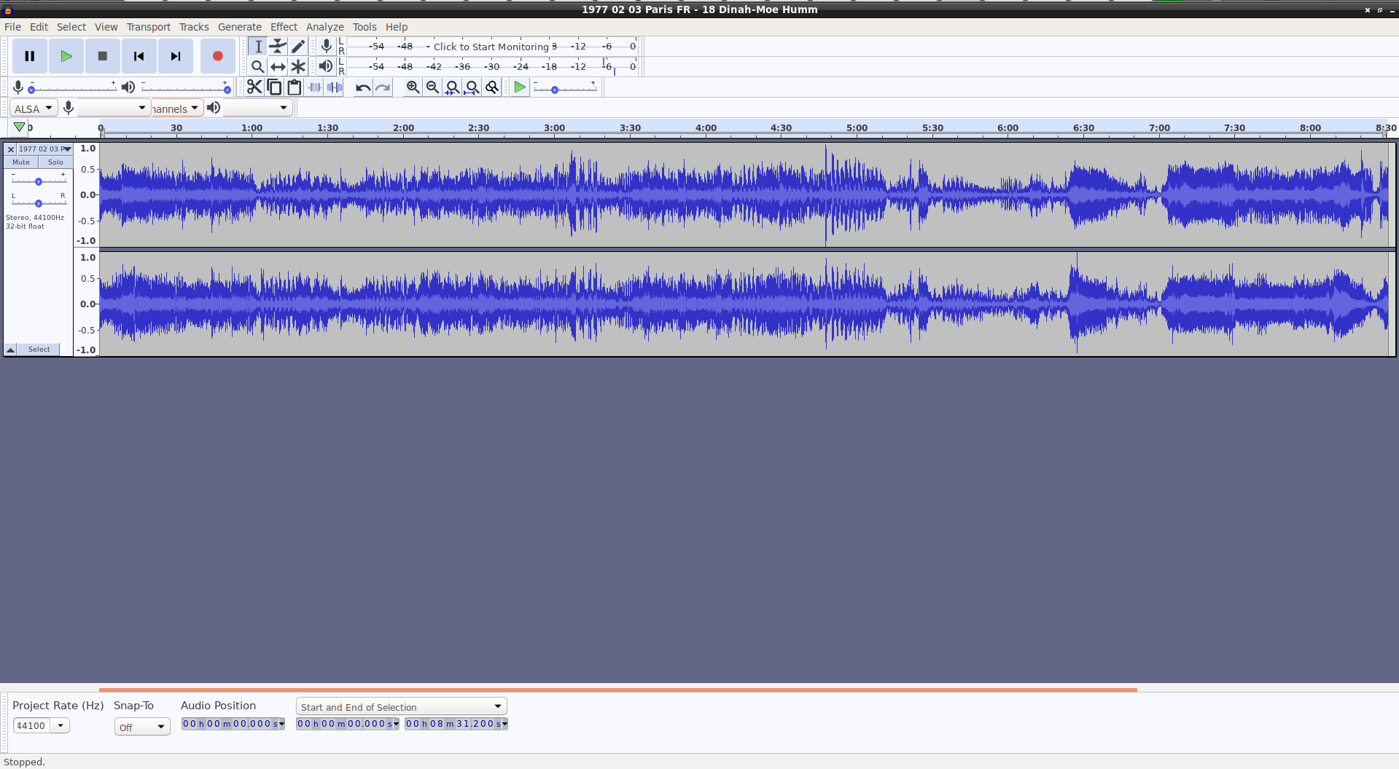The height and width of the screenshot is (769, 1399).
Task: Select the Draw (pencil) tool
Action: tap(298, 46)
